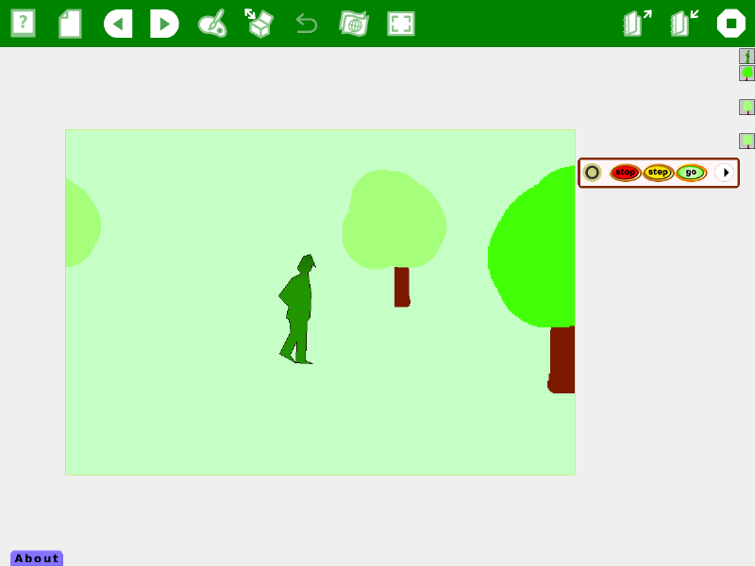Click the import project notebook icon
The image size is (755, 566).
pos(684,23)
